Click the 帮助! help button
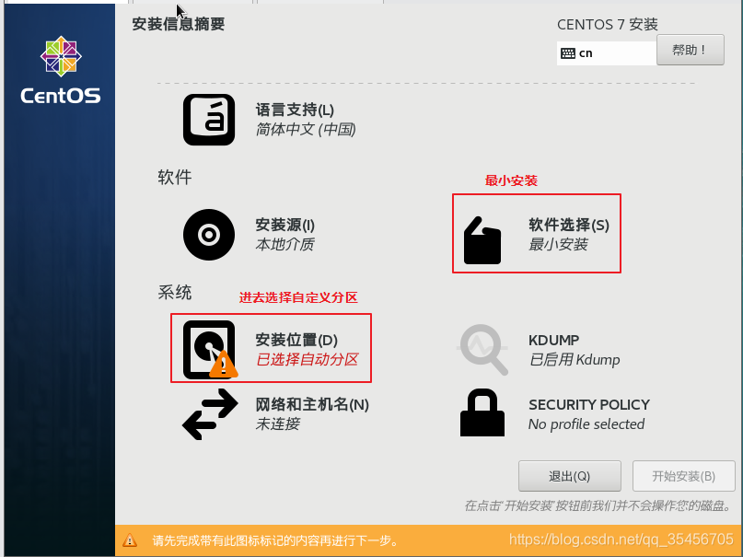Screen dimensions: 743x557 [690, 50]
